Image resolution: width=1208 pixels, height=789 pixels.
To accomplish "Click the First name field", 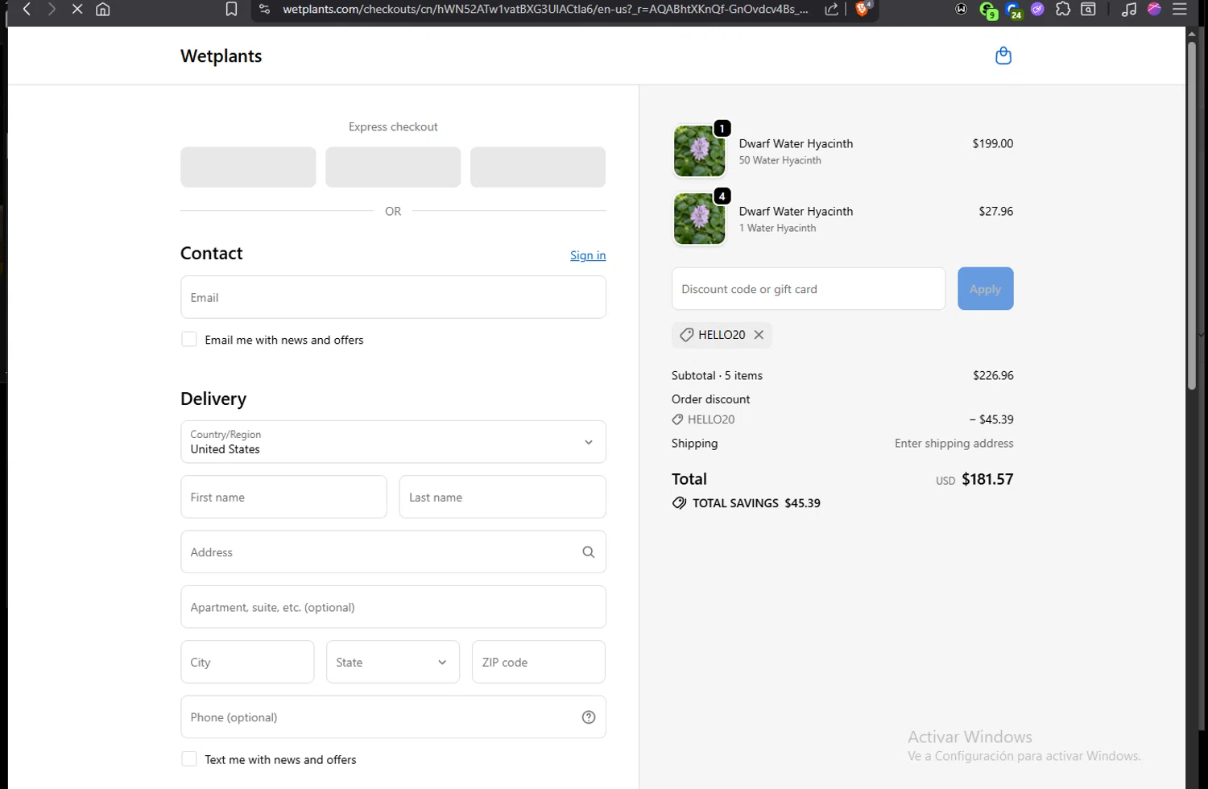I will [283, 497].
